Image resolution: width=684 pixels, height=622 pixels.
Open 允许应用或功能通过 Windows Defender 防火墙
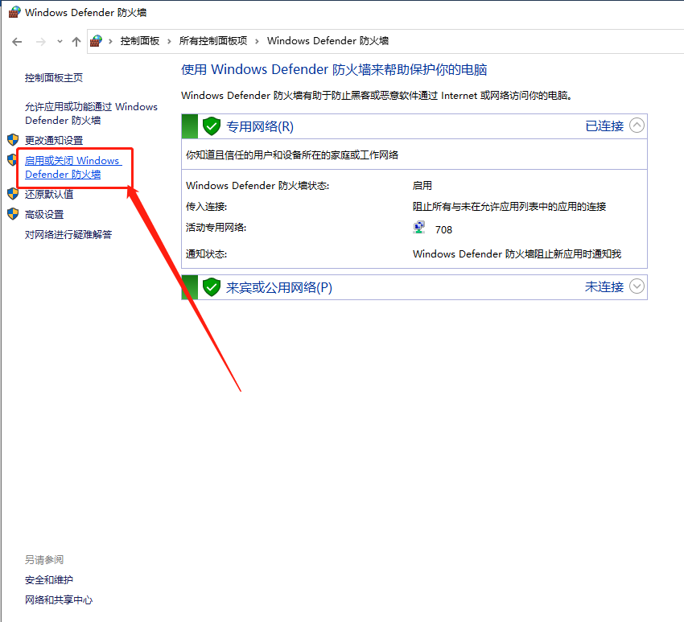91,113
